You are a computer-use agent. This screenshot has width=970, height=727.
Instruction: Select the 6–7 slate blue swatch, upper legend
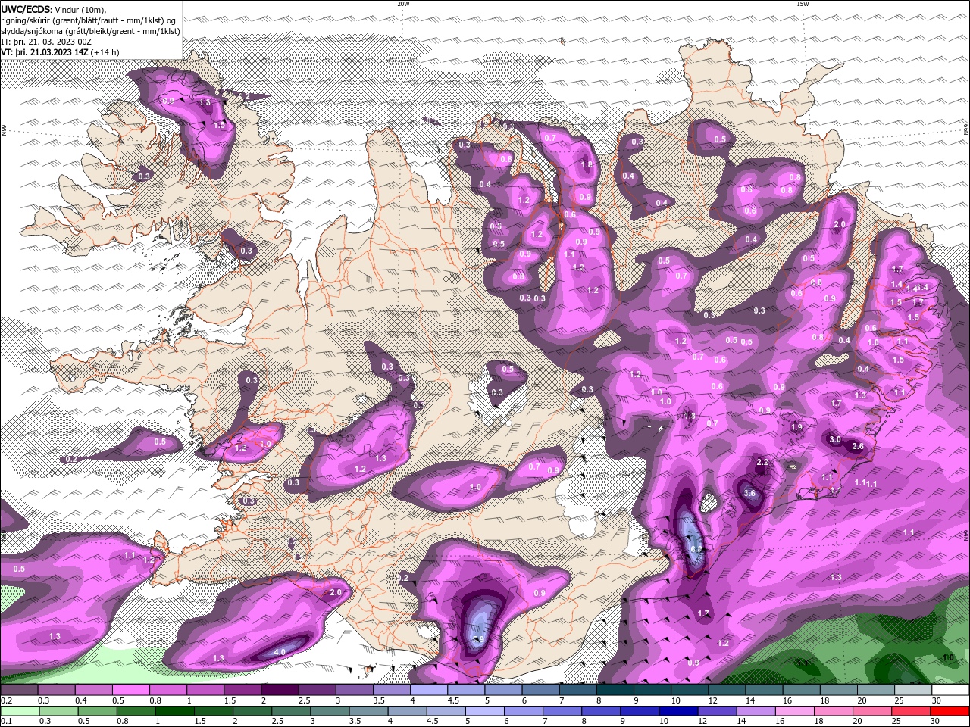click(x=540, y=690)
